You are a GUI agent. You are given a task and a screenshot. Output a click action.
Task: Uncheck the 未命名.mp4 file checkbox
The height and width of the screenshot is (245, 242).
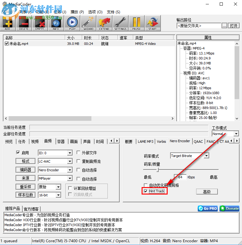(7, 44)
